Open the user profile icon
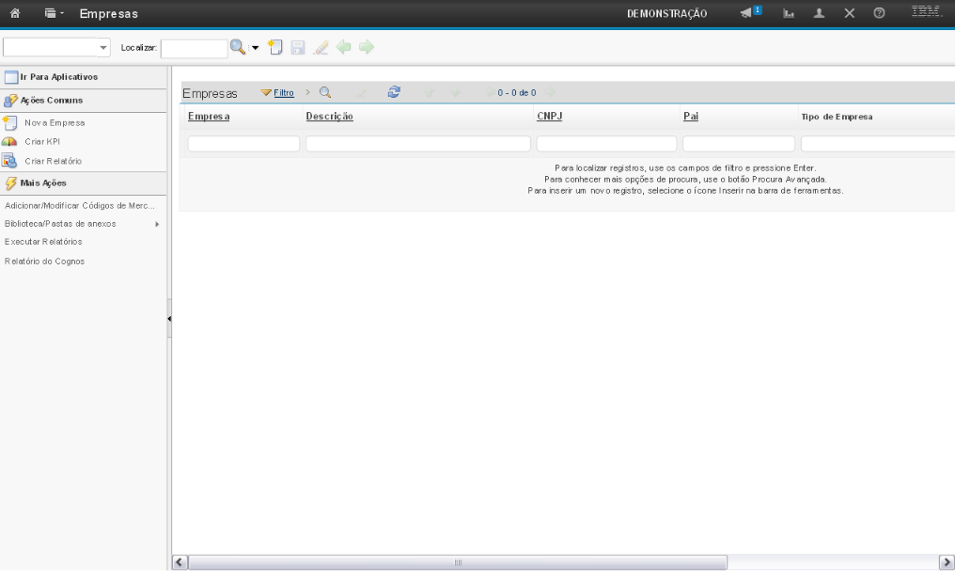Screen dimensions: 955x571 point(819,13)
